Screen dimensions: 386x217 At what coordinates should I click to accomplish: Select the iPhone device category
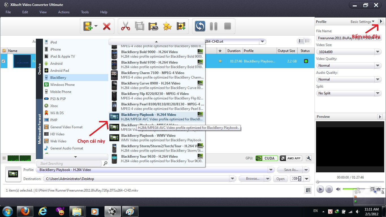click(x=76, y=49)
